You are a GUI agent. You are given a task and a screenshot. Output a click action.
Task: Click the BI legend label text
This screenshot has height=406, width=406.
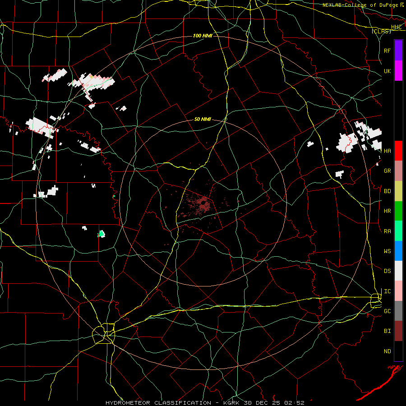point(388,331)
